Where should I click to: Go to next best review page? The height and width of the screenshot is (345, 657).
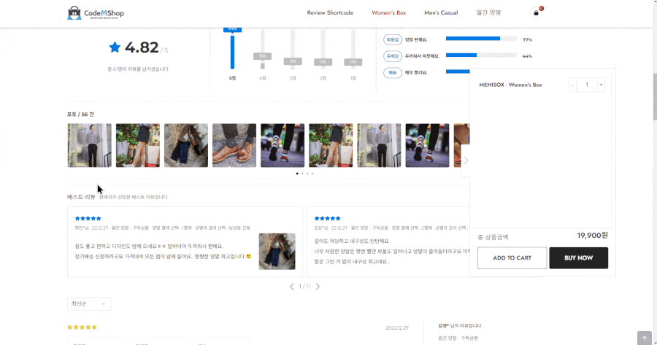318,287
